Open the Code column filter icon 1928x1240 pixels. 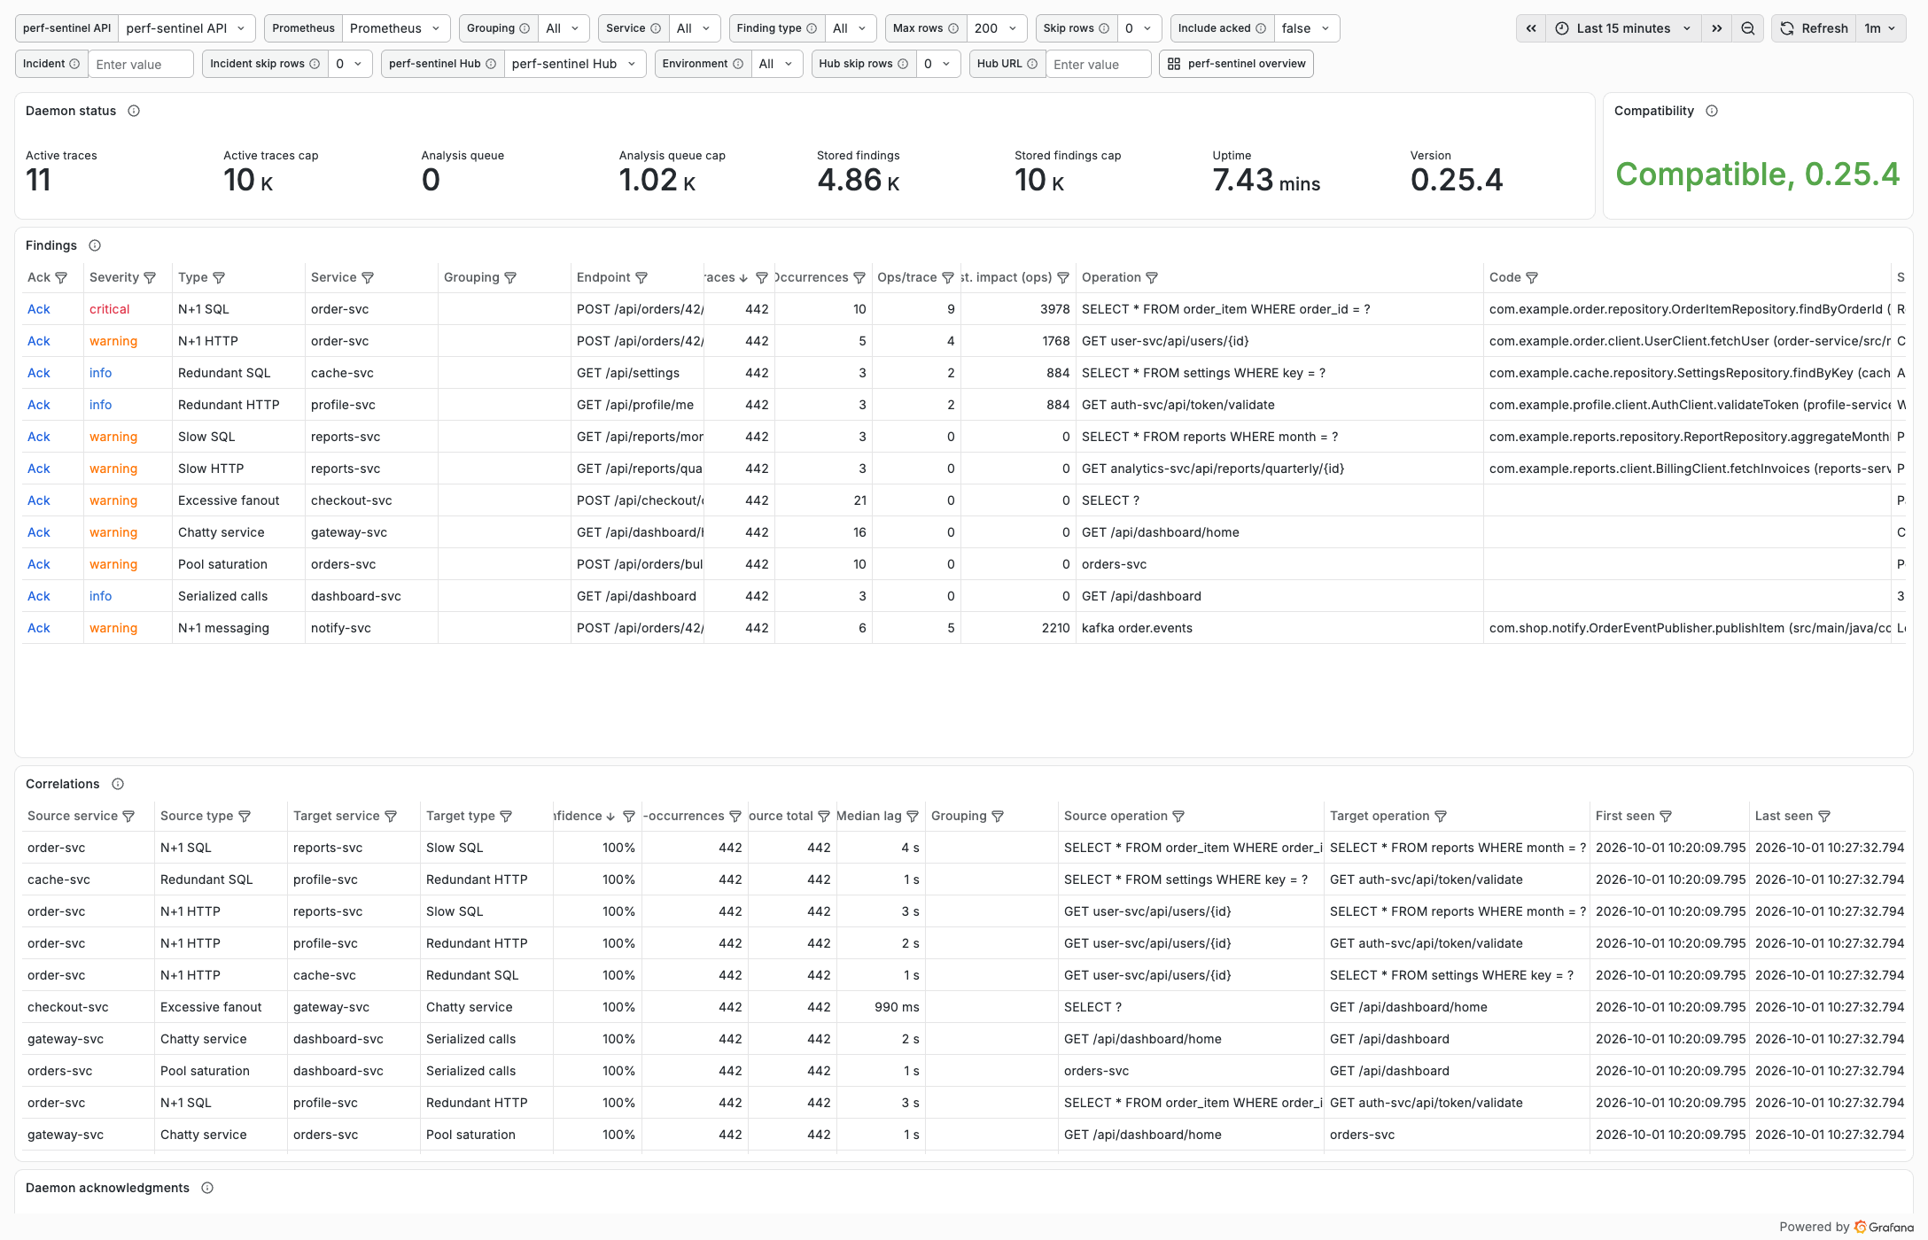point(1532,278)
